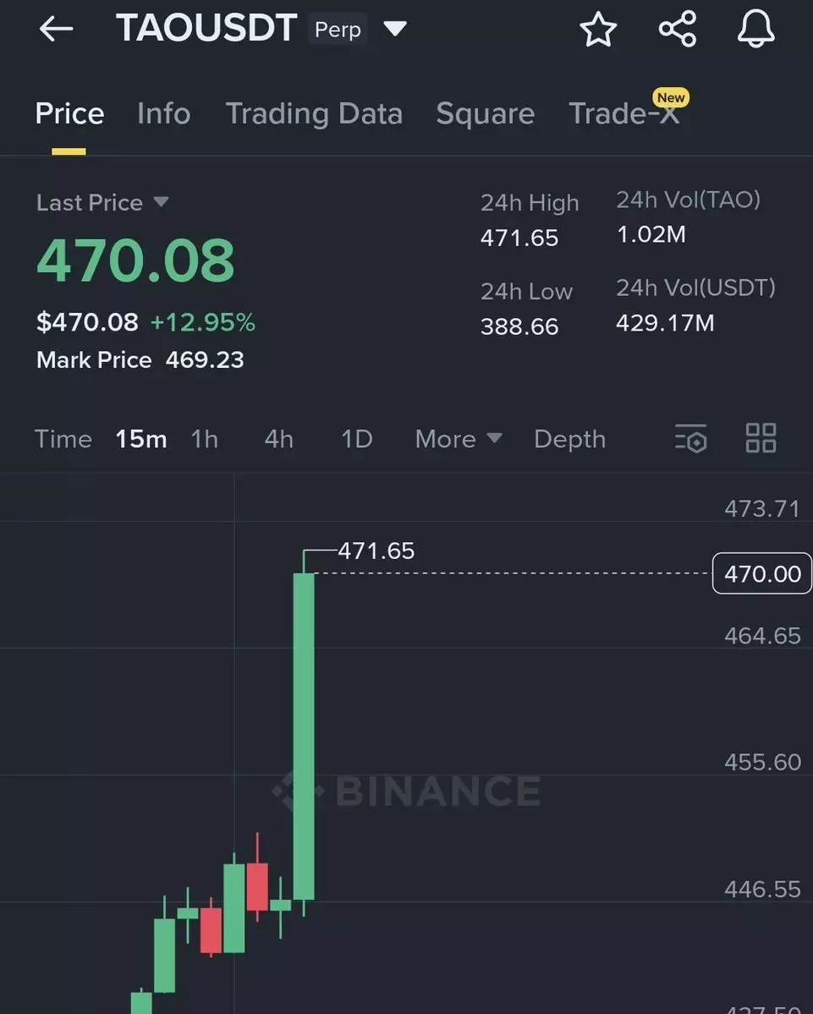This screenshot has height=1014, width=813.
Task: Open the chart layout grid icon
Action: 761,438
